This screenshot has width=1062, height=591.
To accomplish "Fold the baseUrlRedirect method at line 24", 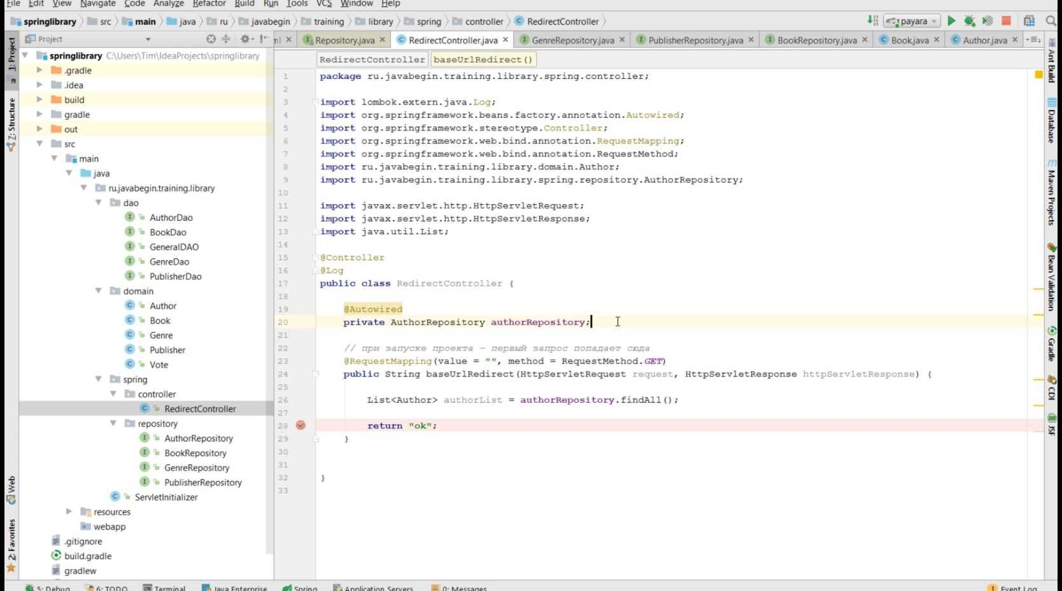I will point(315,374).
